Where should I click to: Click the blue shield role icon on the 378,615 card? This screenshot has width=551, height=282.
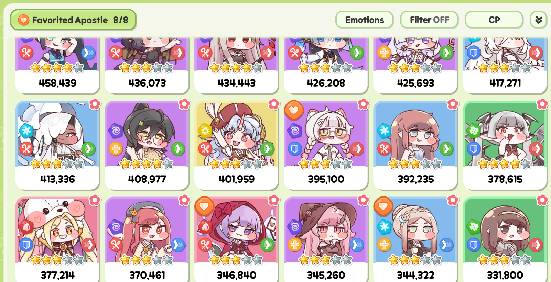[474, 149]
